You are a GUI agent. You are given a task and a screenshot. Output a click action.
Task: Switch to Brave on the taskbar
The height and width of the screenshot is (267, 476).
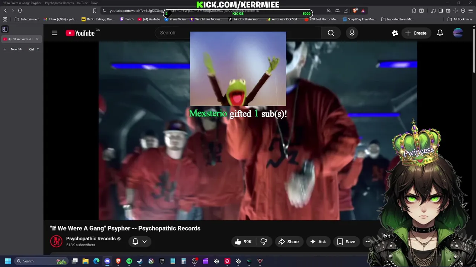coord(118,261)
